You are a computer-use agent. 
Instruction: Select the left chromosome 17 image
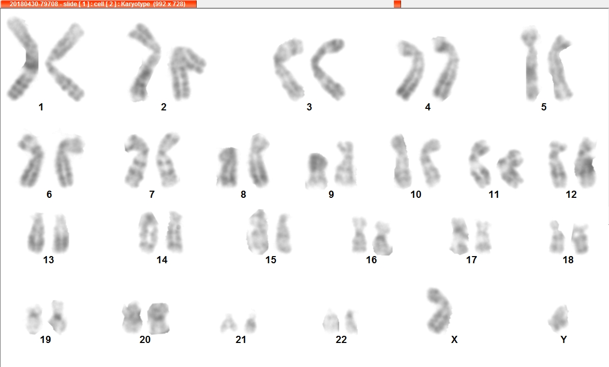coord(459,236)
